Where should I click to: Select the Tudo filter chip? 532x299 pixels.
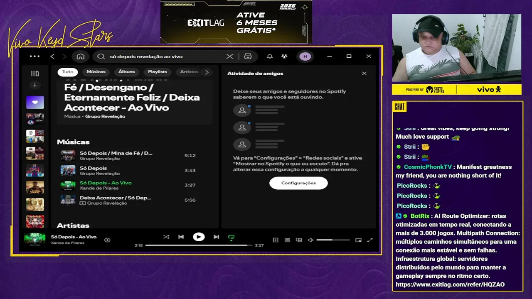[x=68, y=72]
